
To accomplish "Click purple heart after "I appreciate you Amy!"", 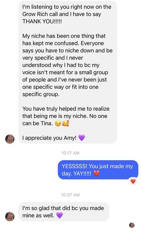I will 82,138.
